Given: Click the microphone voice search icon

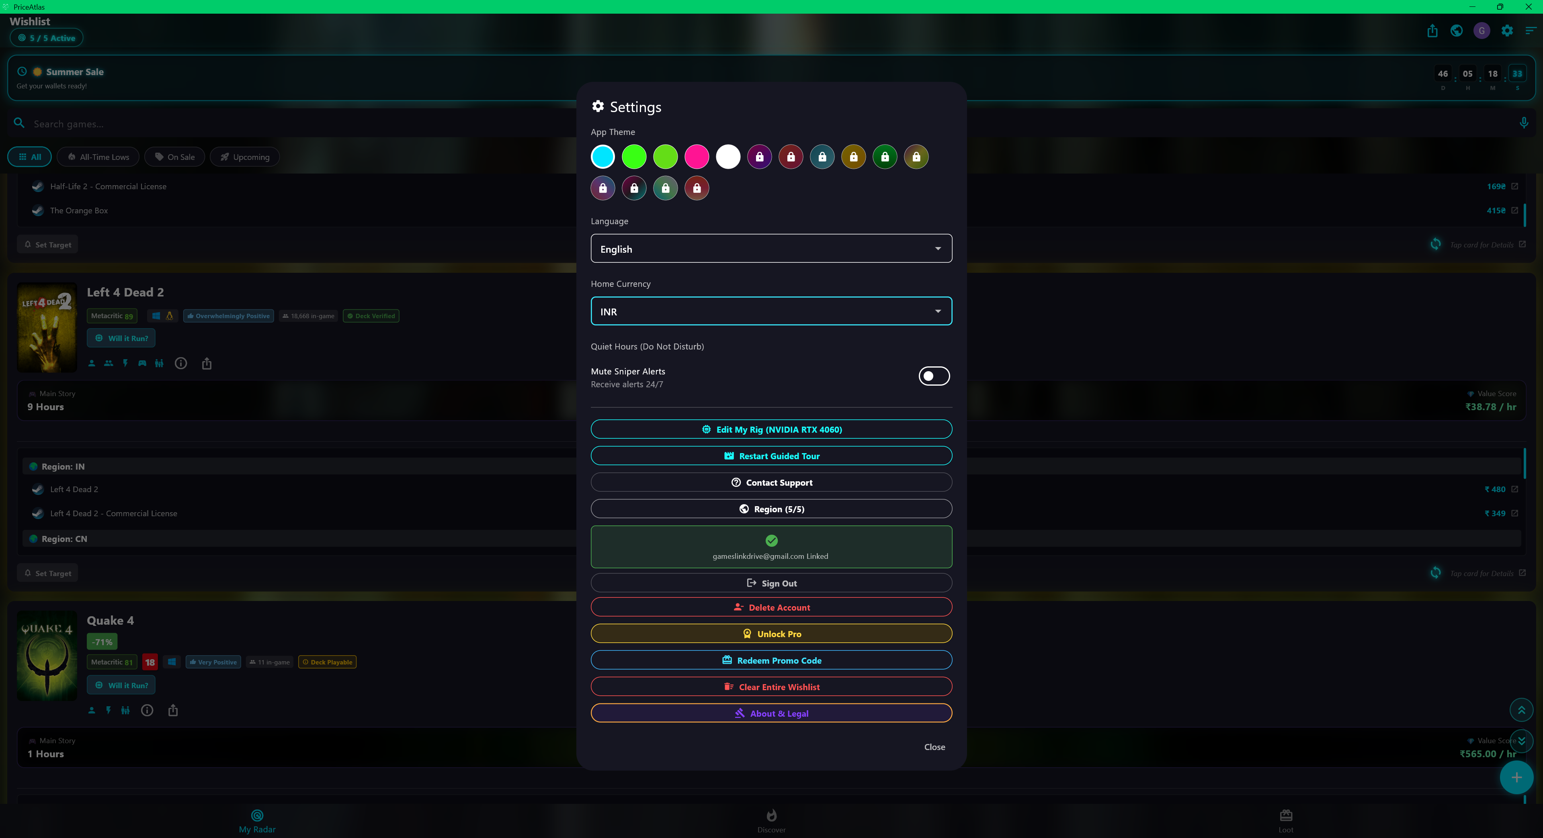Looking at the screenshot, I should (x=1524, y=123).
